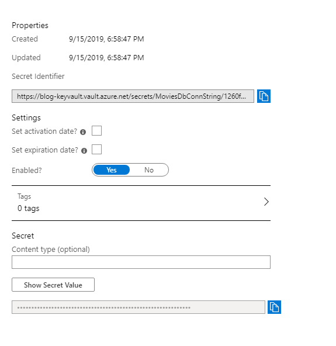Click the Secret section heading

pos(23,236)
